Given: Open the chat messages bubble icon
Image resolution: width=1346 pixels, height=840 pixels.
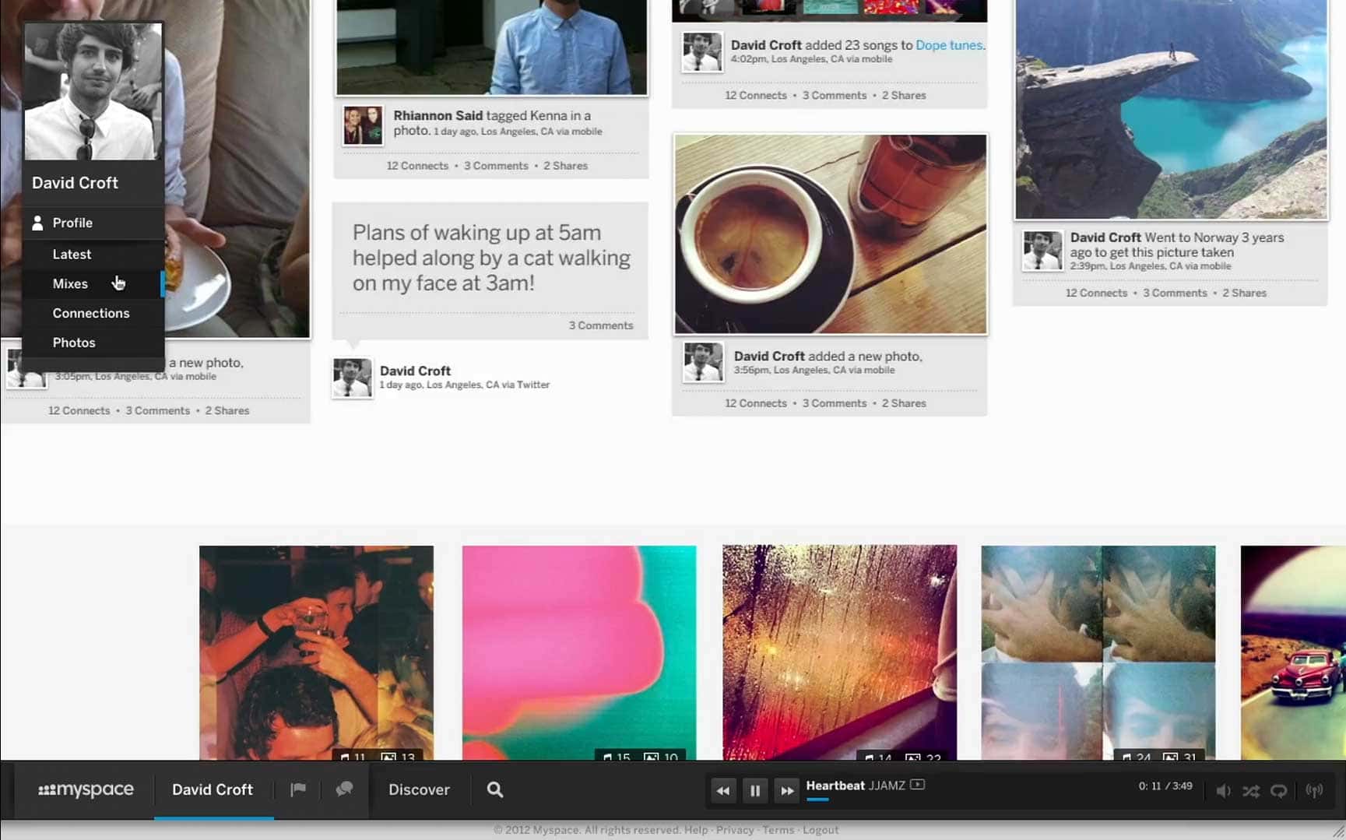Looking at the screenshot, I should click(344, 789).
